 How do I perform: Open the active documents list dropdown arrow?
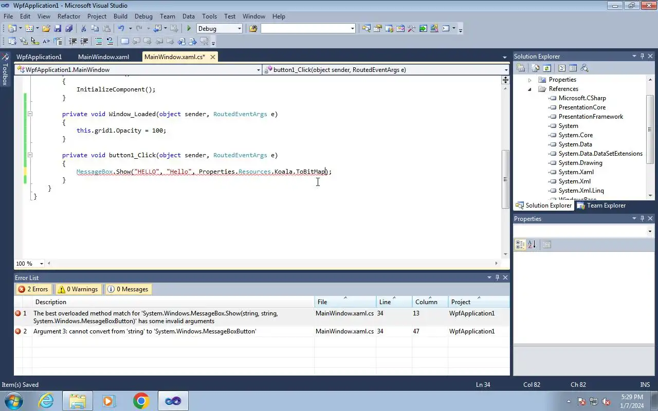[x=505, y=57]
